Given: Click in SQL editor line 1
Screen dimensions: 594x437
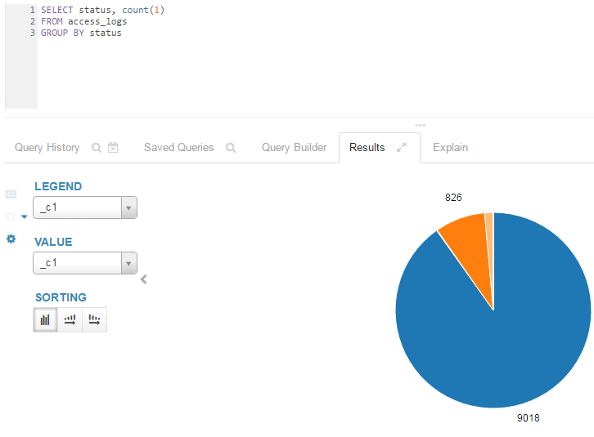Looking at the screenshot, I should (102, 10).
